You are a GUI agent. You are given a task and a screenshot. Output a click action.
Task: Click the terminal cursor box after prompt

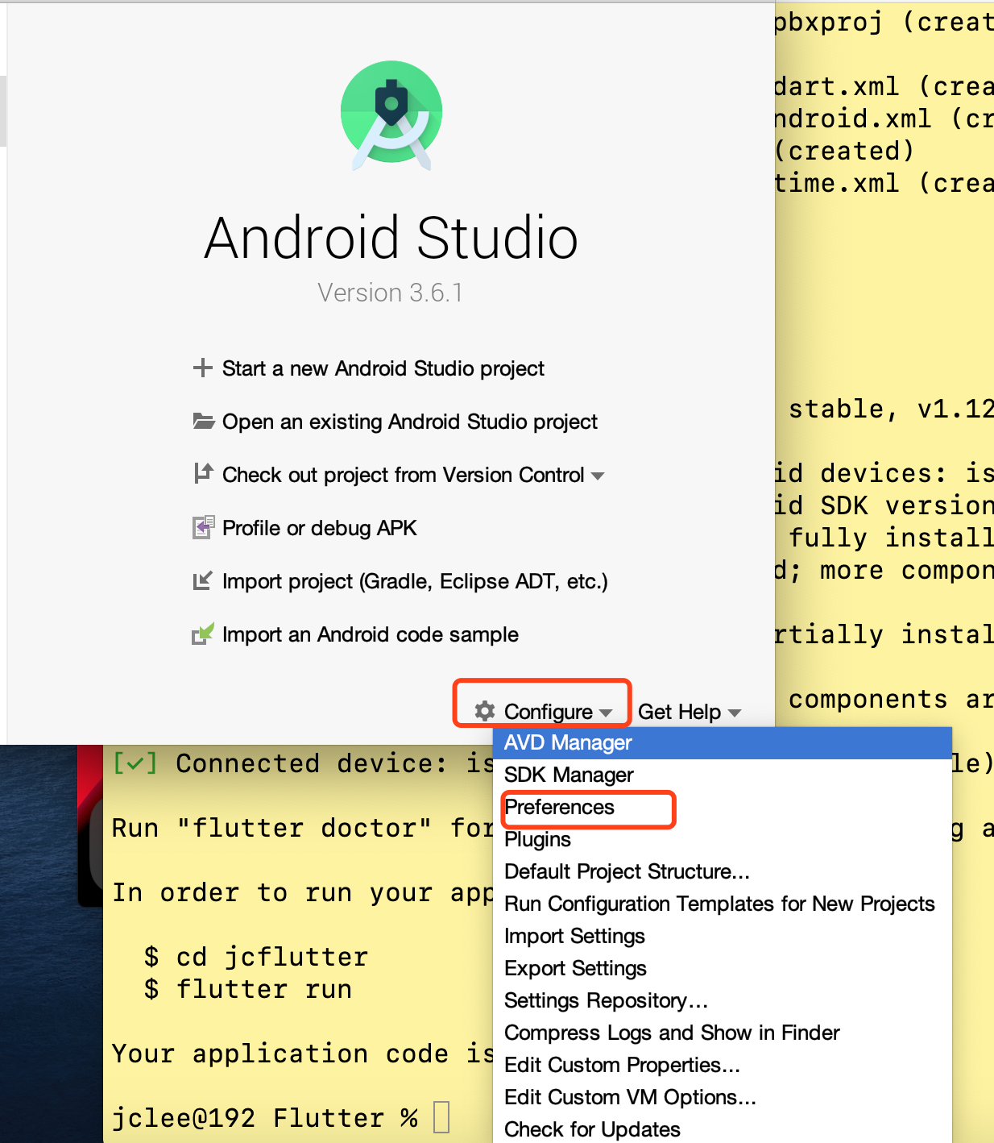[441, 1117]
